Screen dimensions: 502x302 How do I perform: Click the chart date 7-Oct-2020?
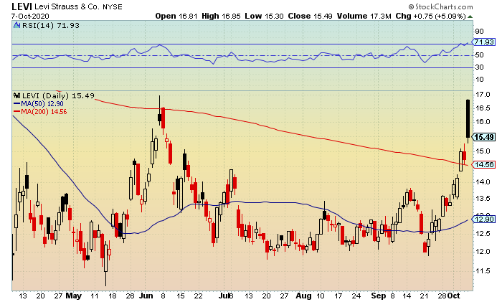[x=30, y=16]
